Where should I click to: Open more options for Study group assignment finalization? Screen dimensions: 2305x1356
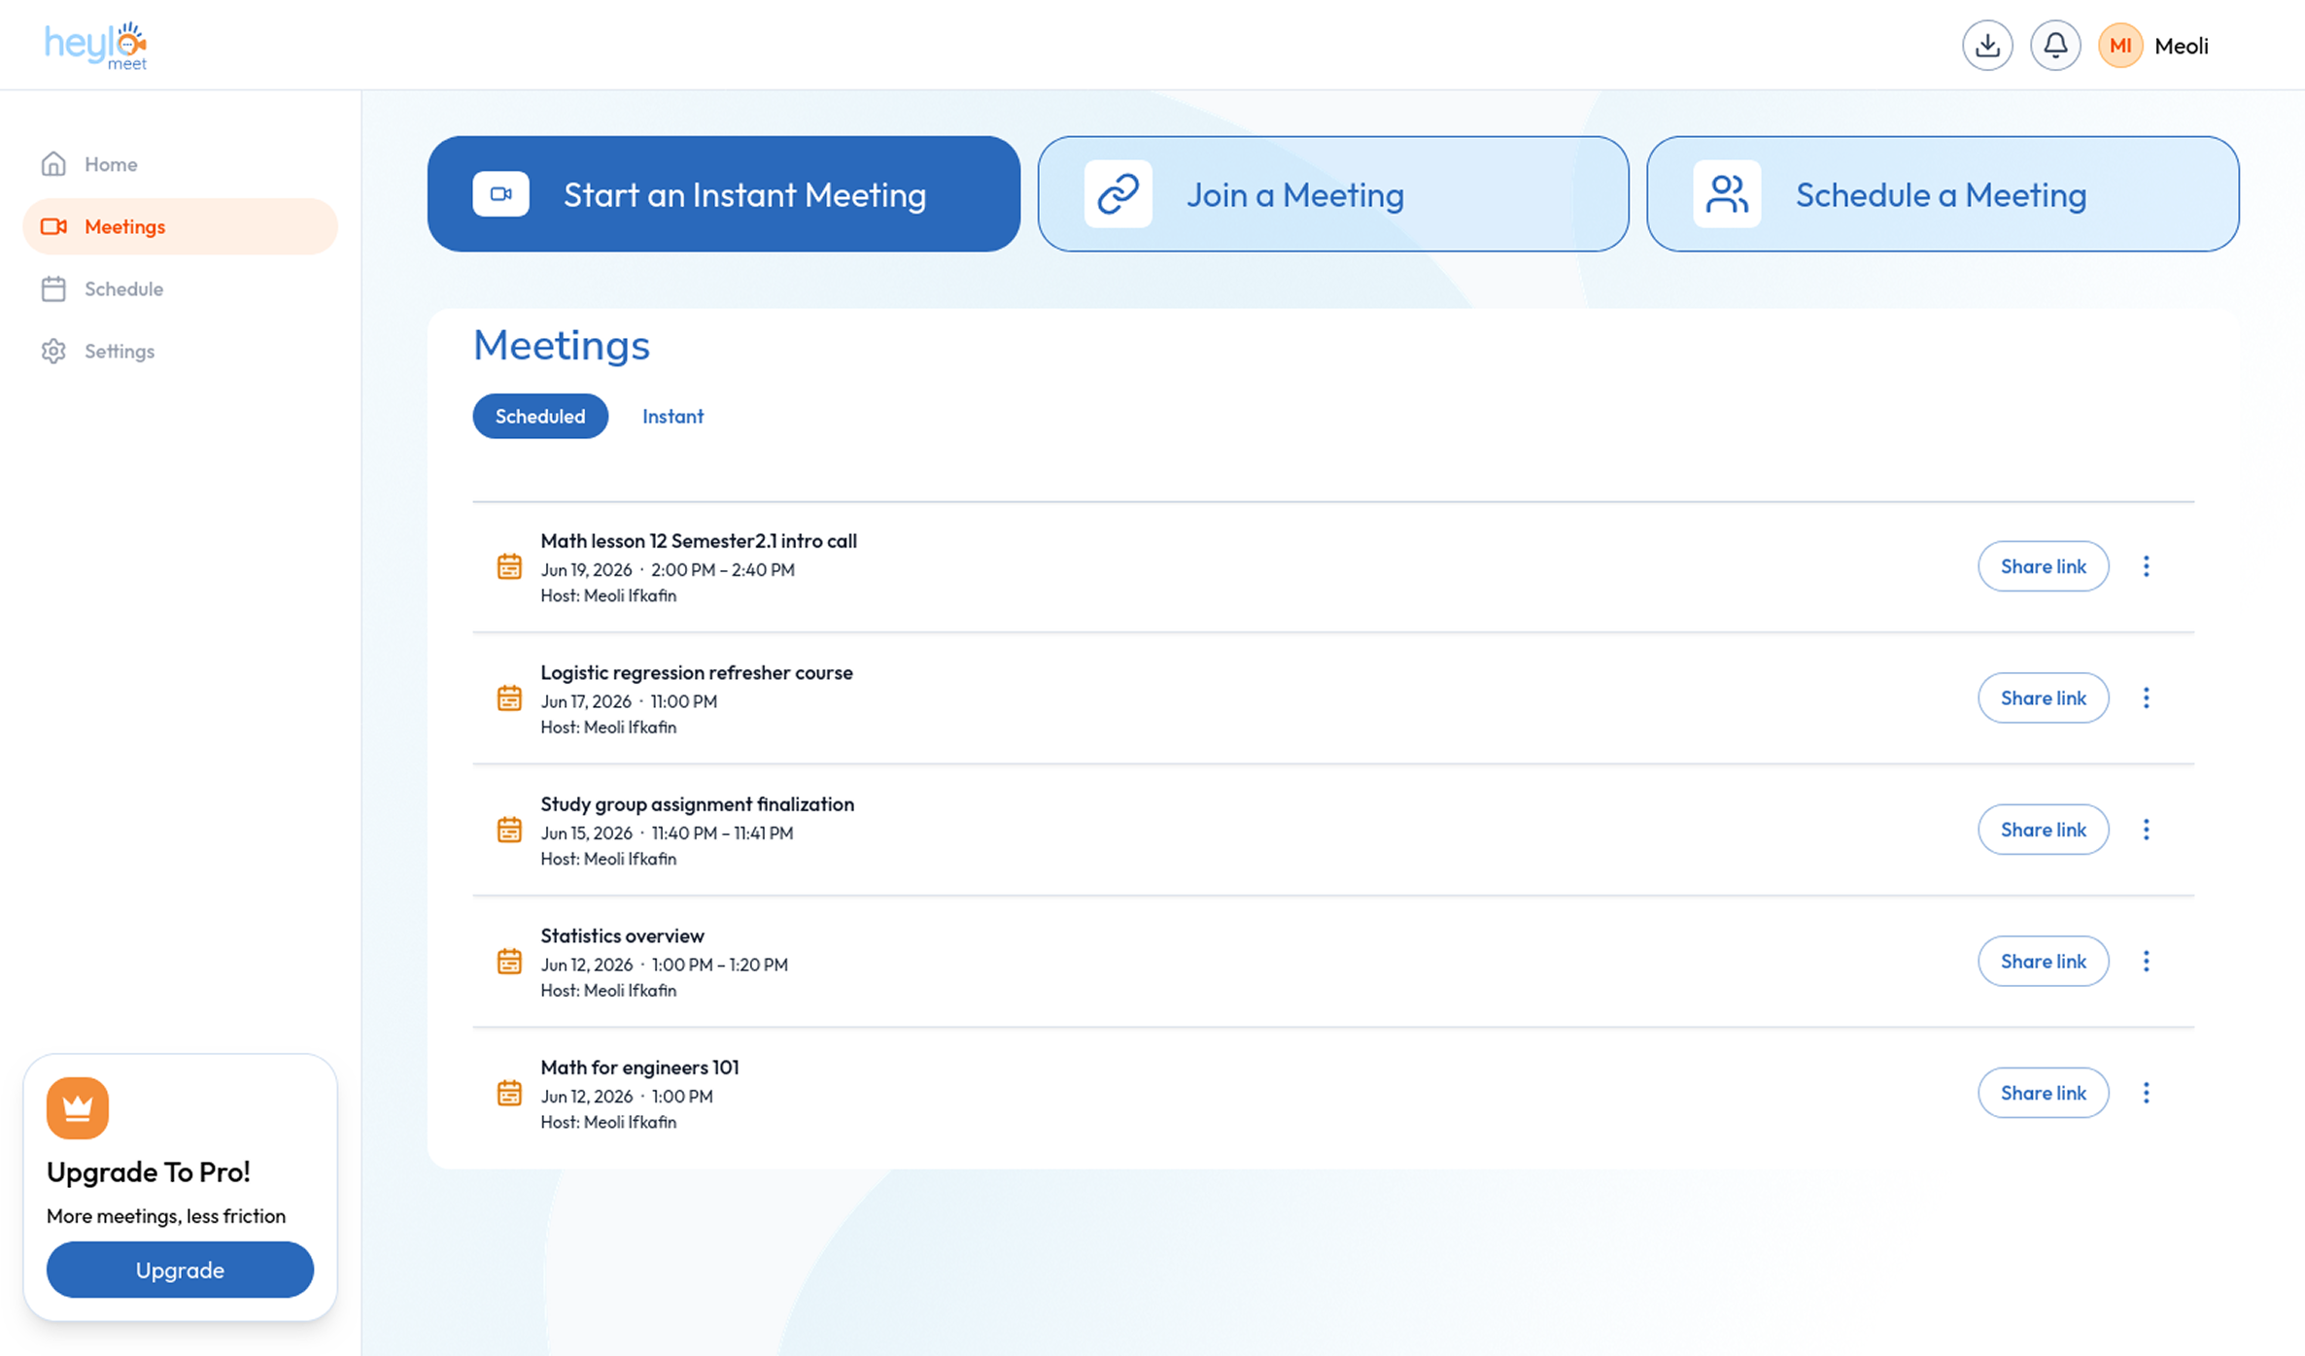[x=2147, y=830]
